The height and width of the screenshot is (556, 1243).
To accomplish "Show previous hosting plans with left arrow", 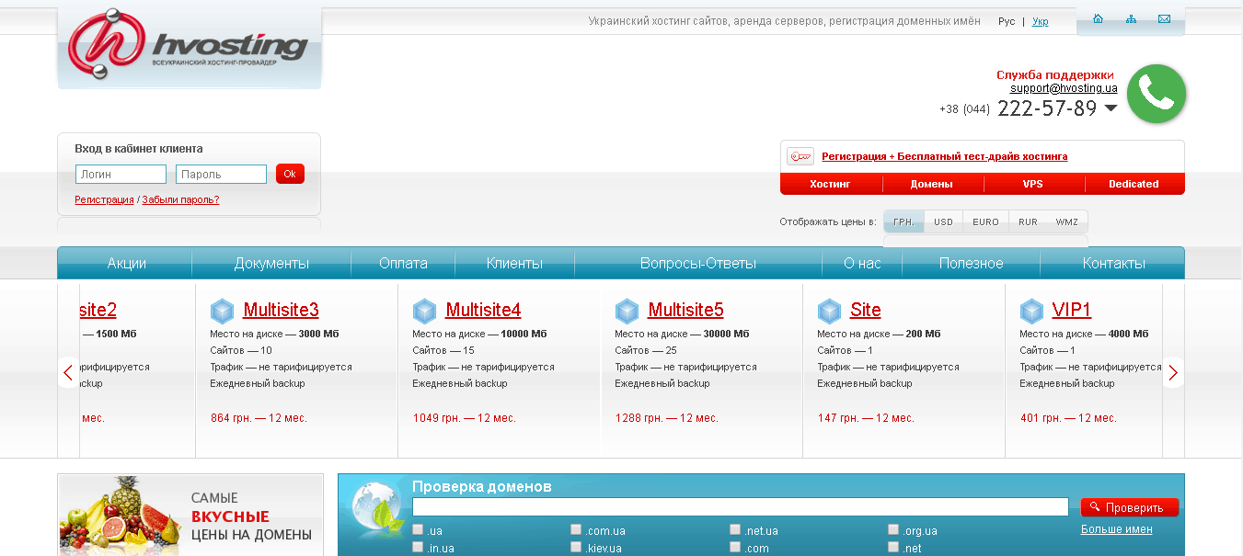I will (68, 372).
